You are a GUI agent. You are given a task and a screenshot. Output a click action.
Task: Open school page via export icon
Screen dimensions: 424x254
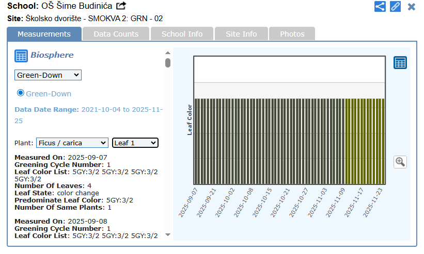click(x=121, y=6)
